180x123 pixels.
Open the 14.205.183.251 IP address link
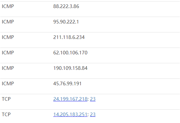pos(70,114)
